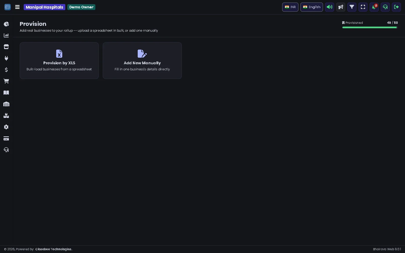Toggle the hamburger menu sidebar

[x=17, y=7]
